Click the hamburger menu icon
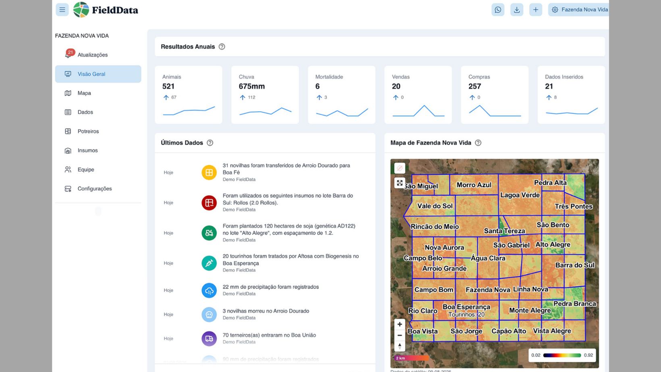This screenshot has height=372, width=661. tap(62, 10)
